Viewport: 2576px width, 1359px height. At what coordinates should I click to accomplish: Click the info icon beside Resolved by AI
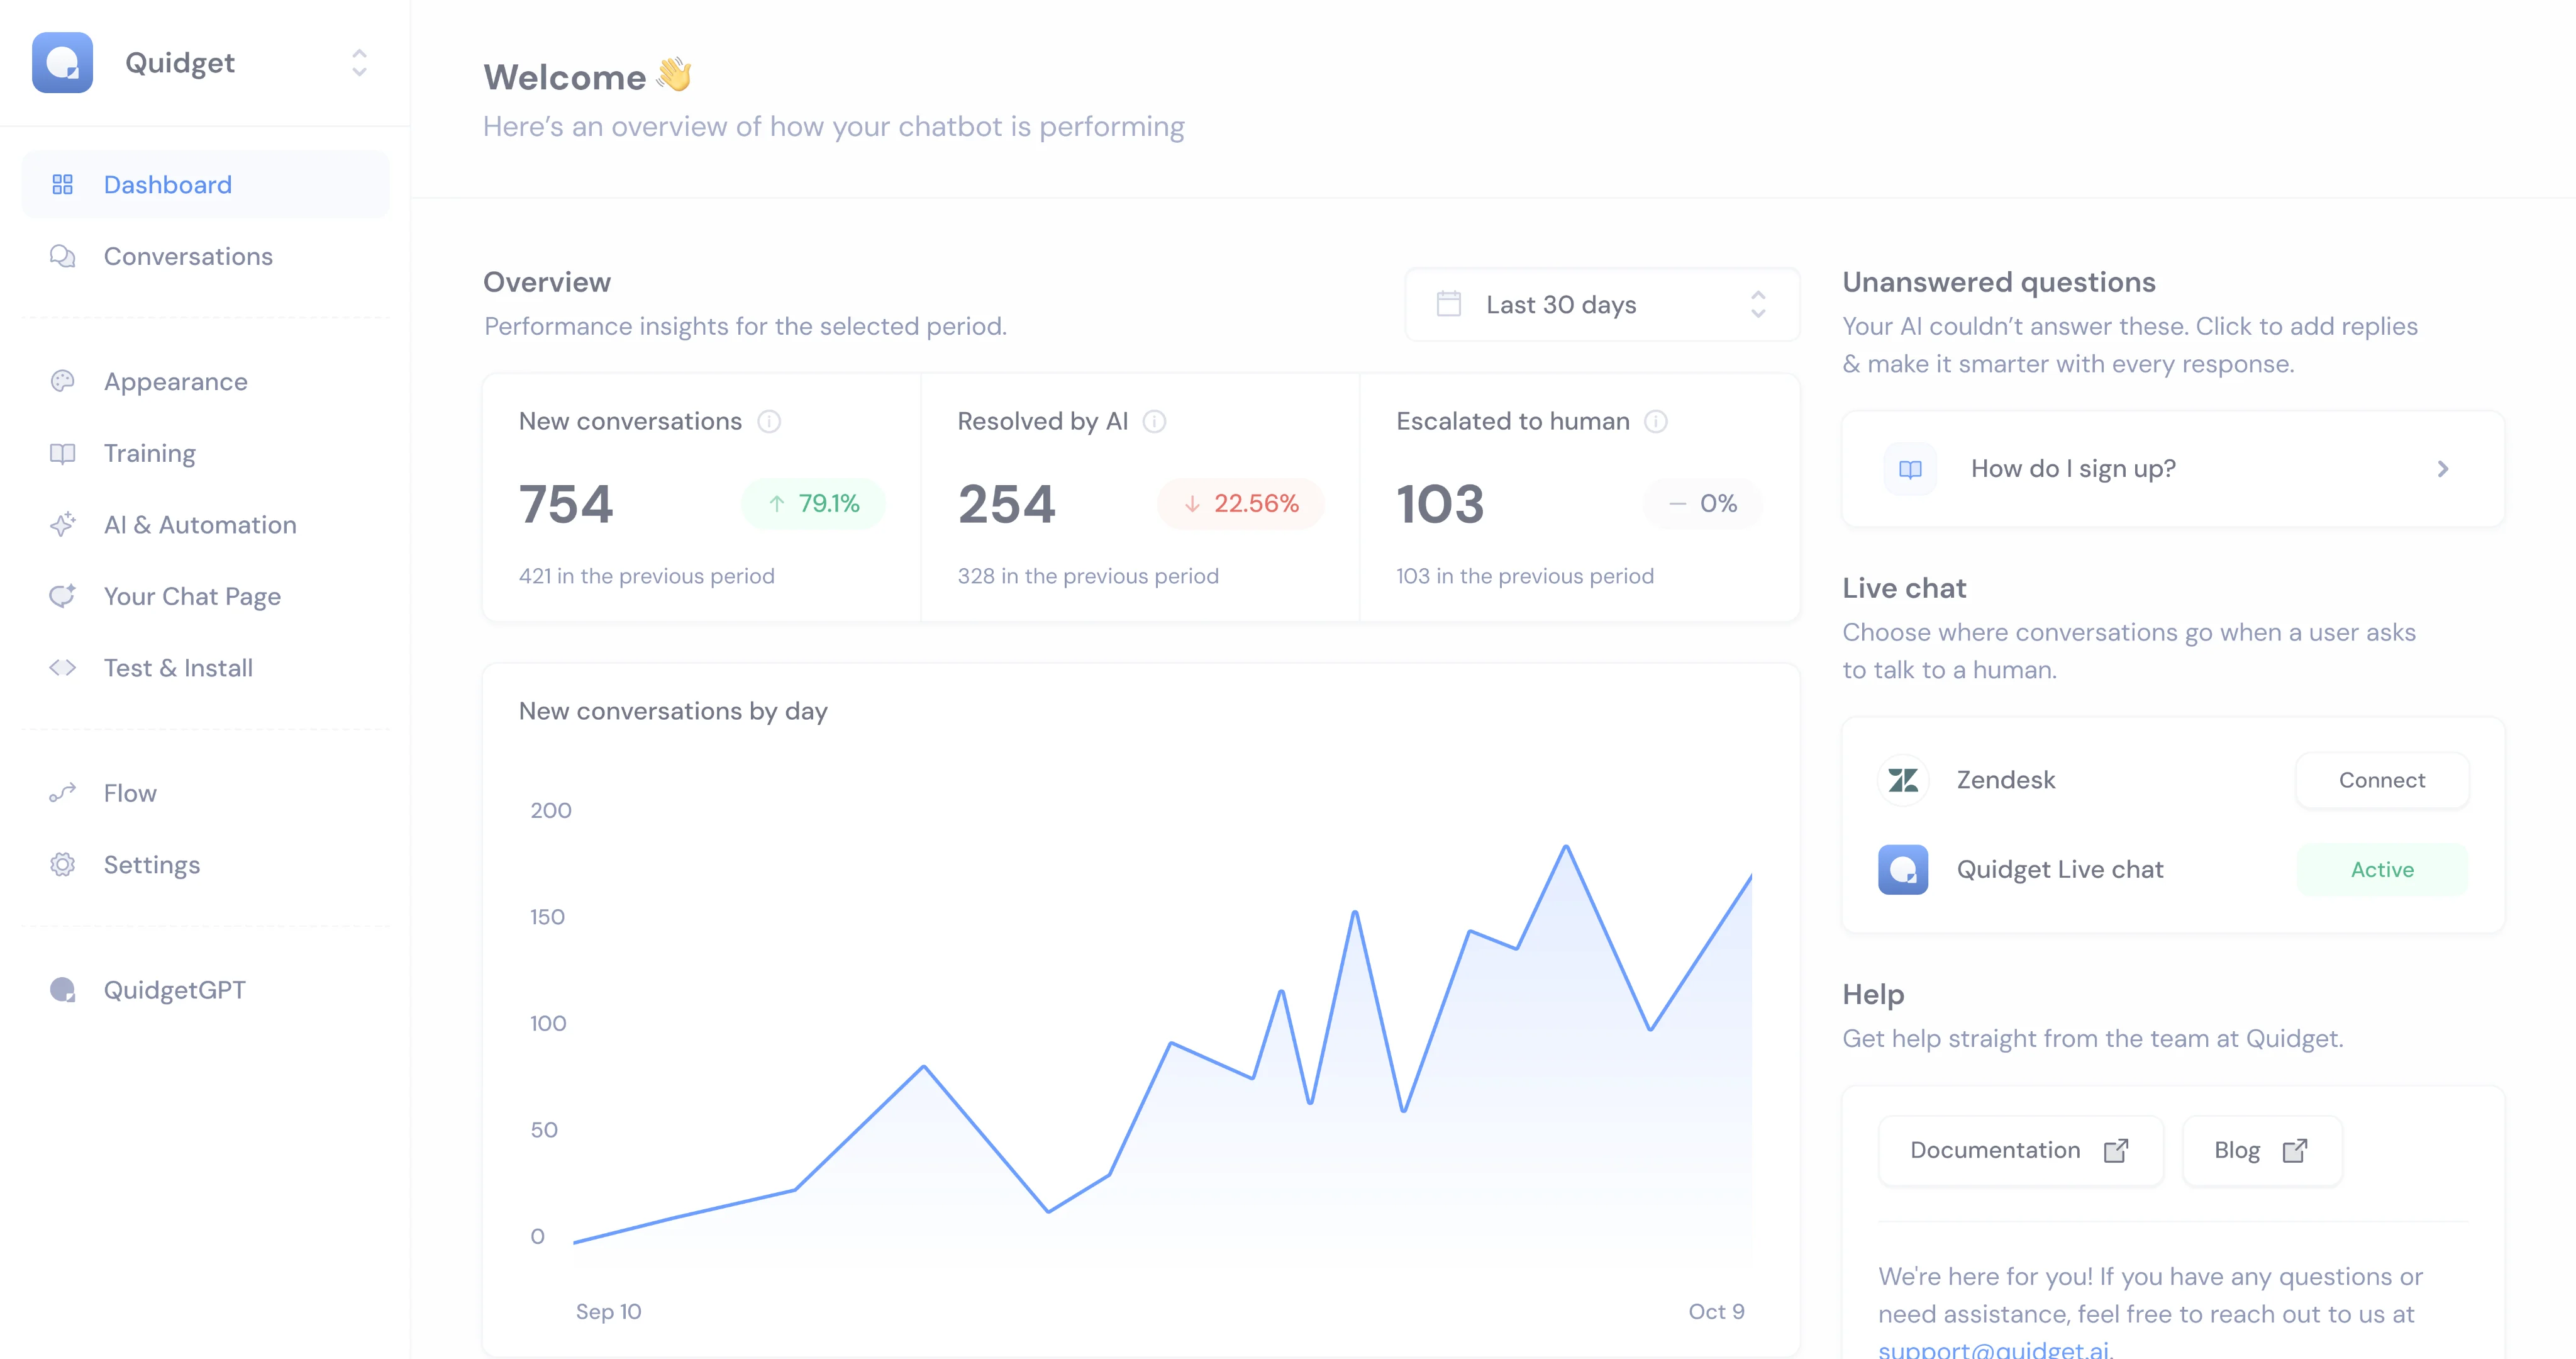(x=1154, y=422)
